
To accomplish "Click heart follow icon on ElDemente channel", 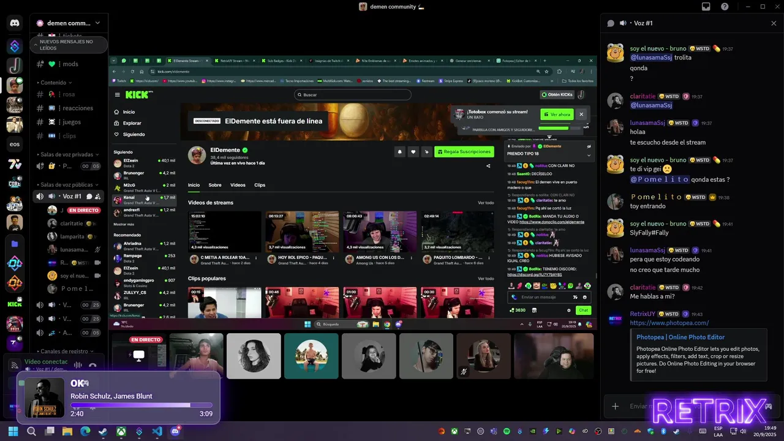I will [x=413, y=152].
